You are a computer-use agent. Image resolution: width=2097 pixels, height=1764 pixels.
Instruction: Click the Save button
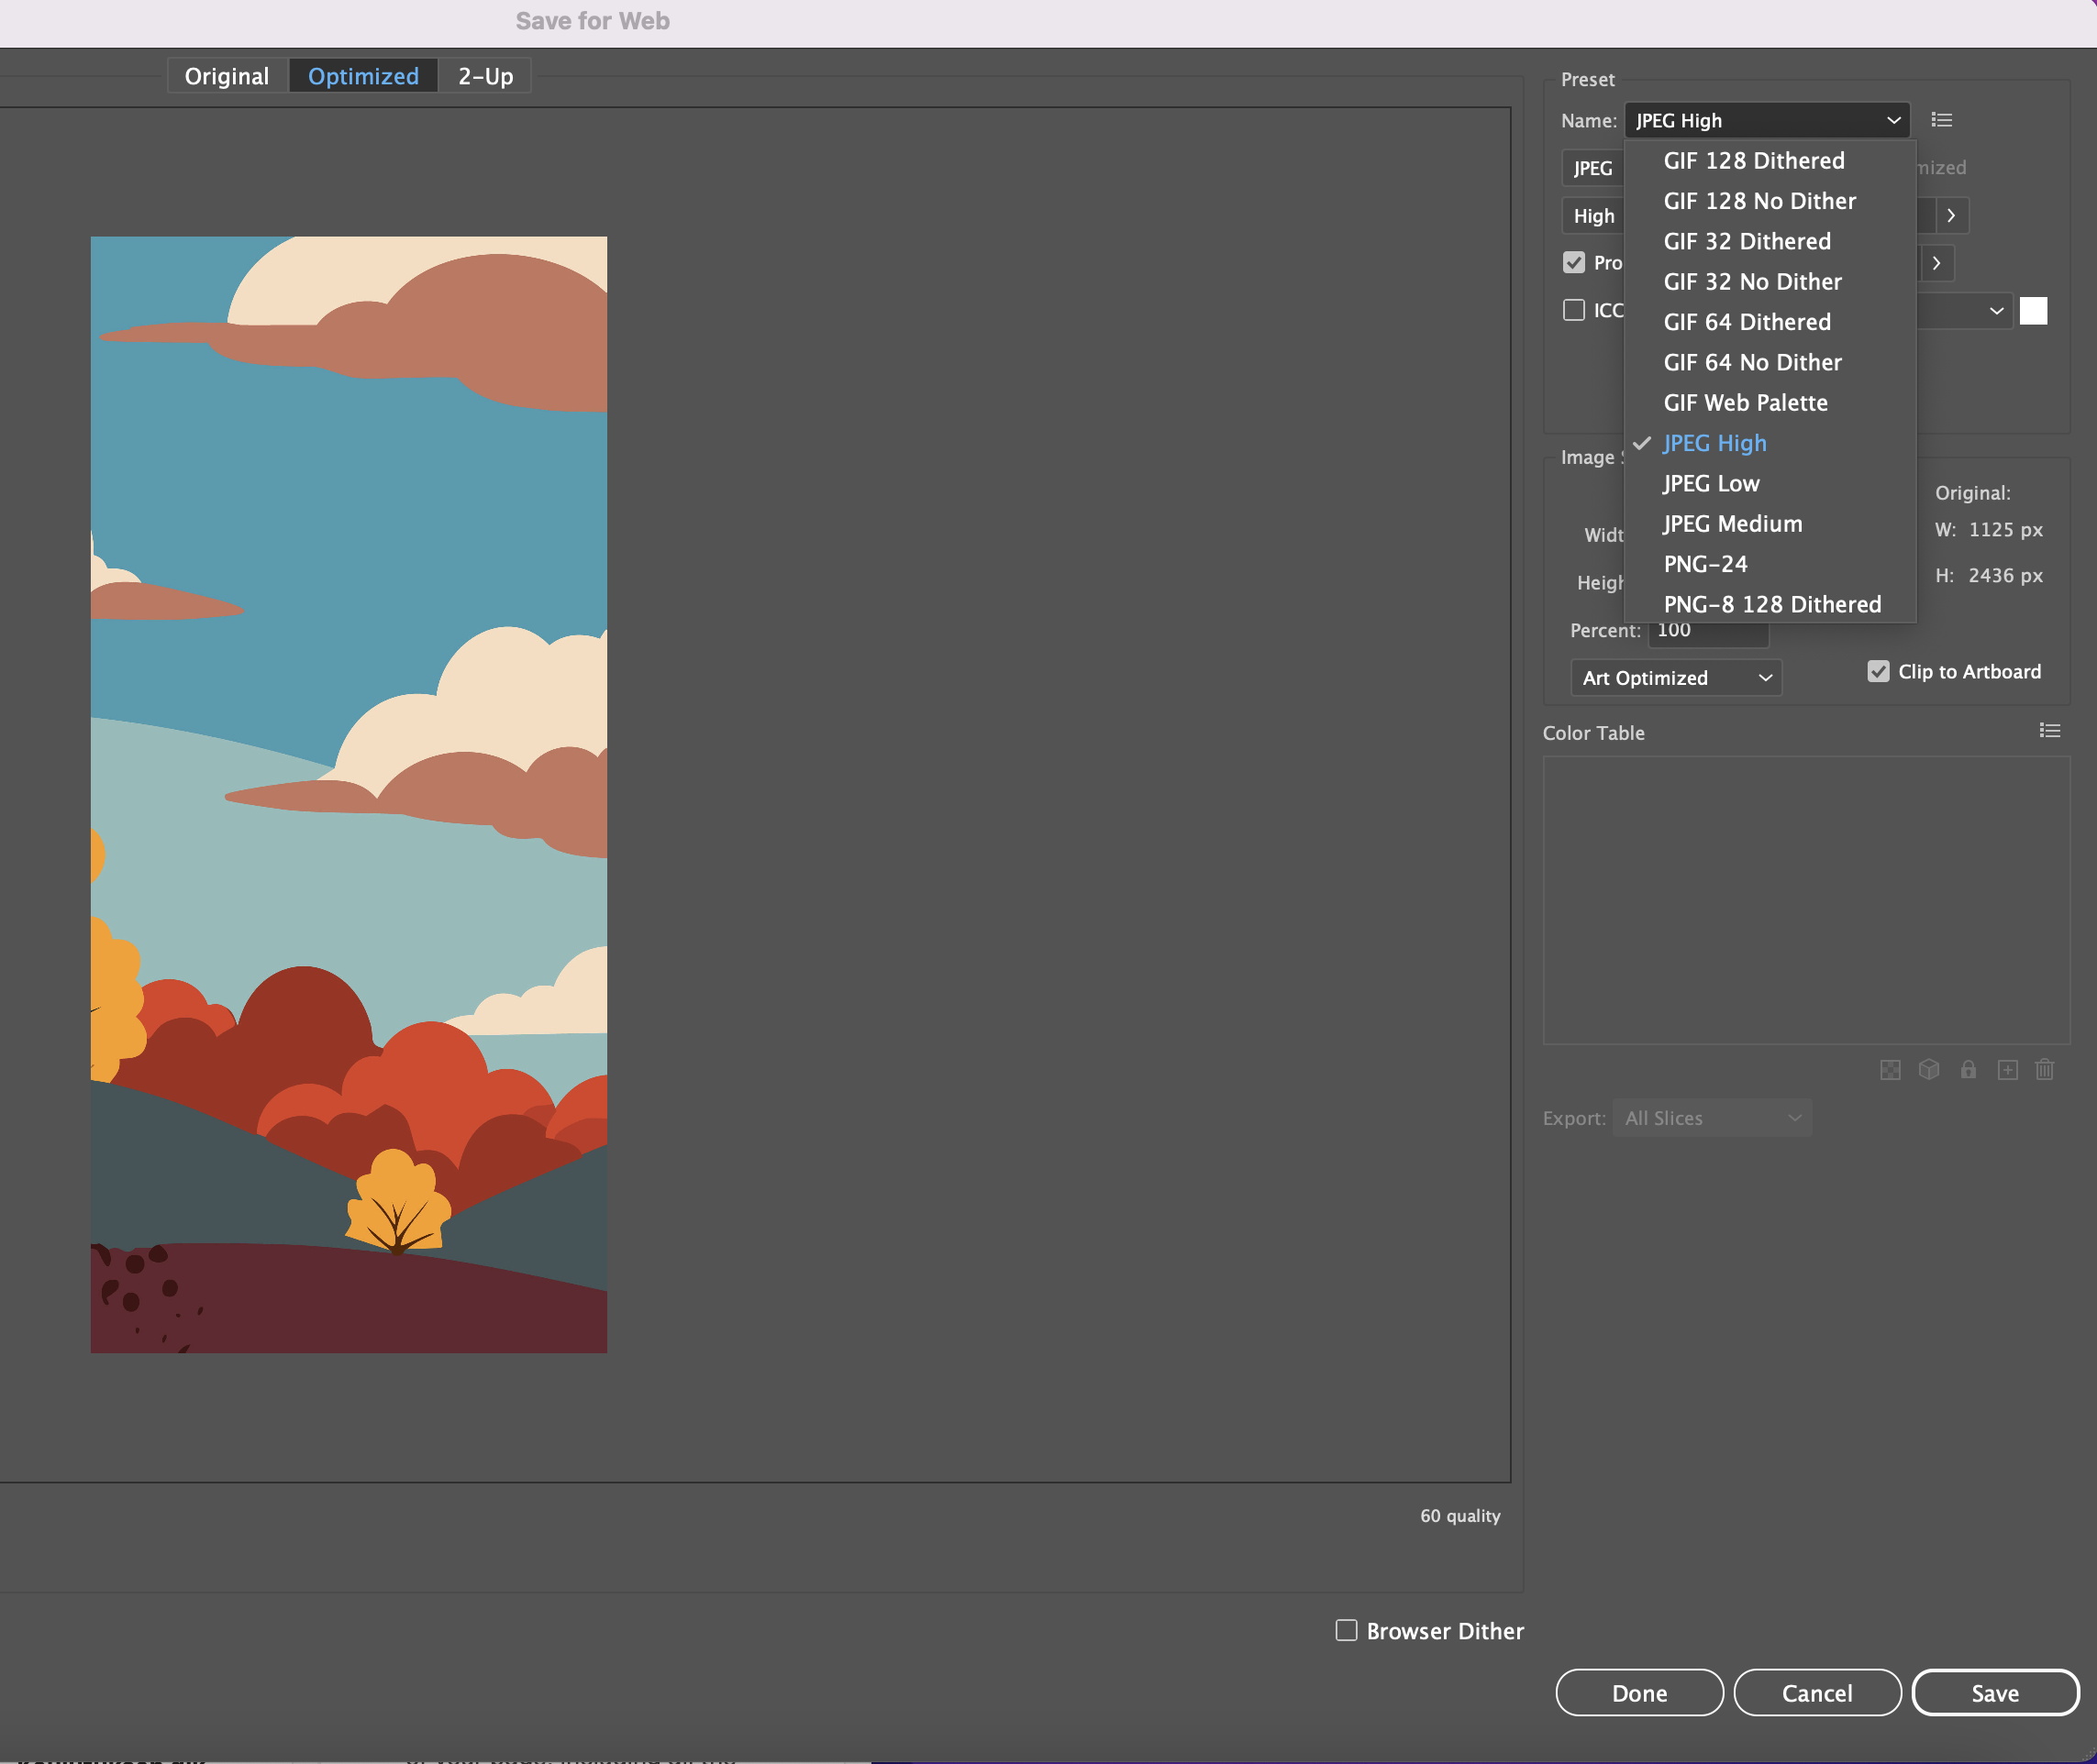pyautogui.click(x=1994, y=1693)
